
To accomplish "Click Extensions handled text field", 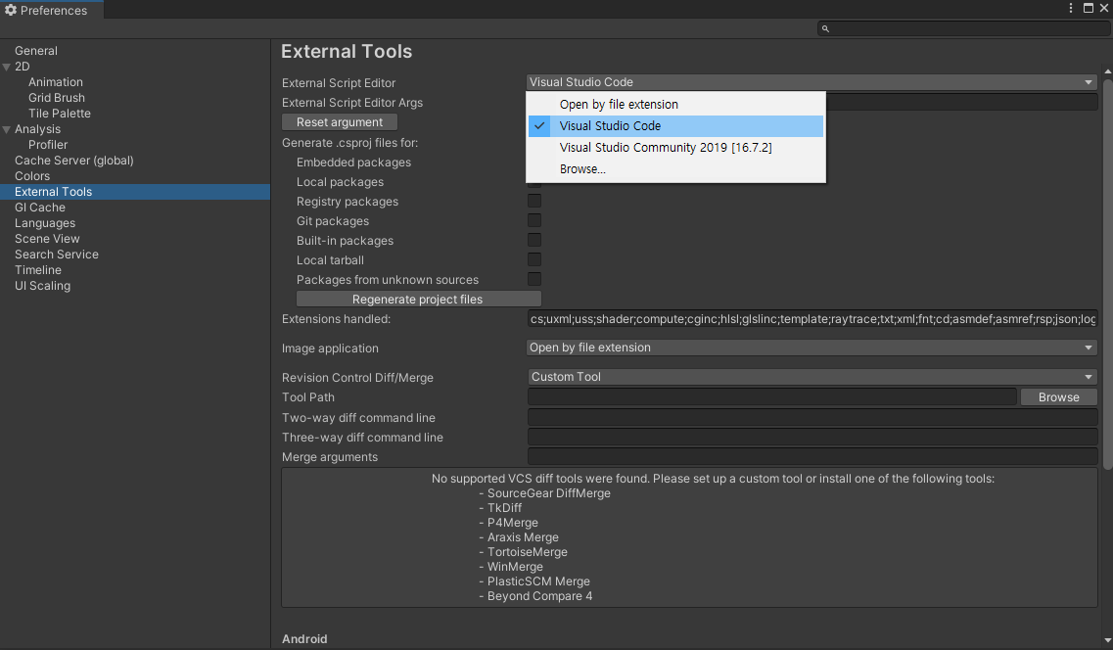I will point(812,319).
